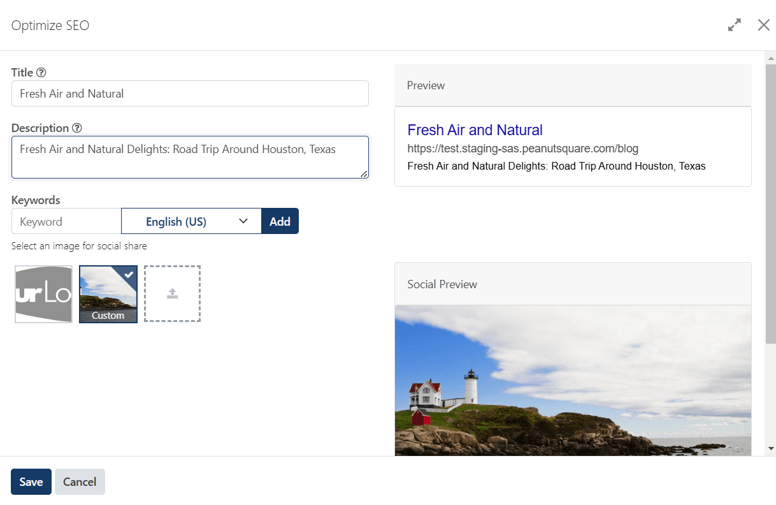776x505 pixels.
Task: Click the upload image icon box
Action: point(172,294)
